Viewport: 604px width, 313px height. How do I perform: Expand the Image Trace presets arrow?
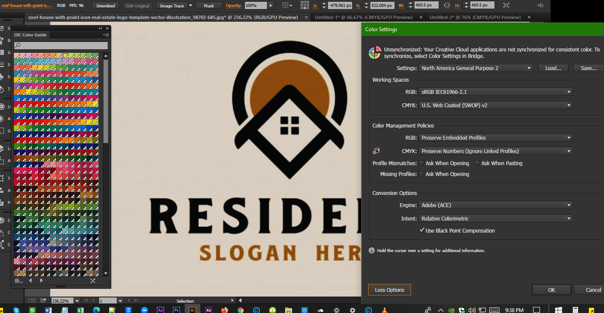pyautogui.click(x=190, y=6)
